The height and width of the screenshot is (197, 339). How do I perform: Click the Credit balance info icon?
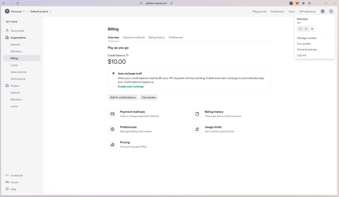(127, 55)
